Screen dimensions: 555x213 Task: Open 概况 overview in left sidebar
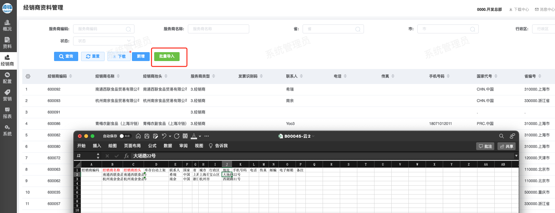pyautogui.click(x=7, y=25)
